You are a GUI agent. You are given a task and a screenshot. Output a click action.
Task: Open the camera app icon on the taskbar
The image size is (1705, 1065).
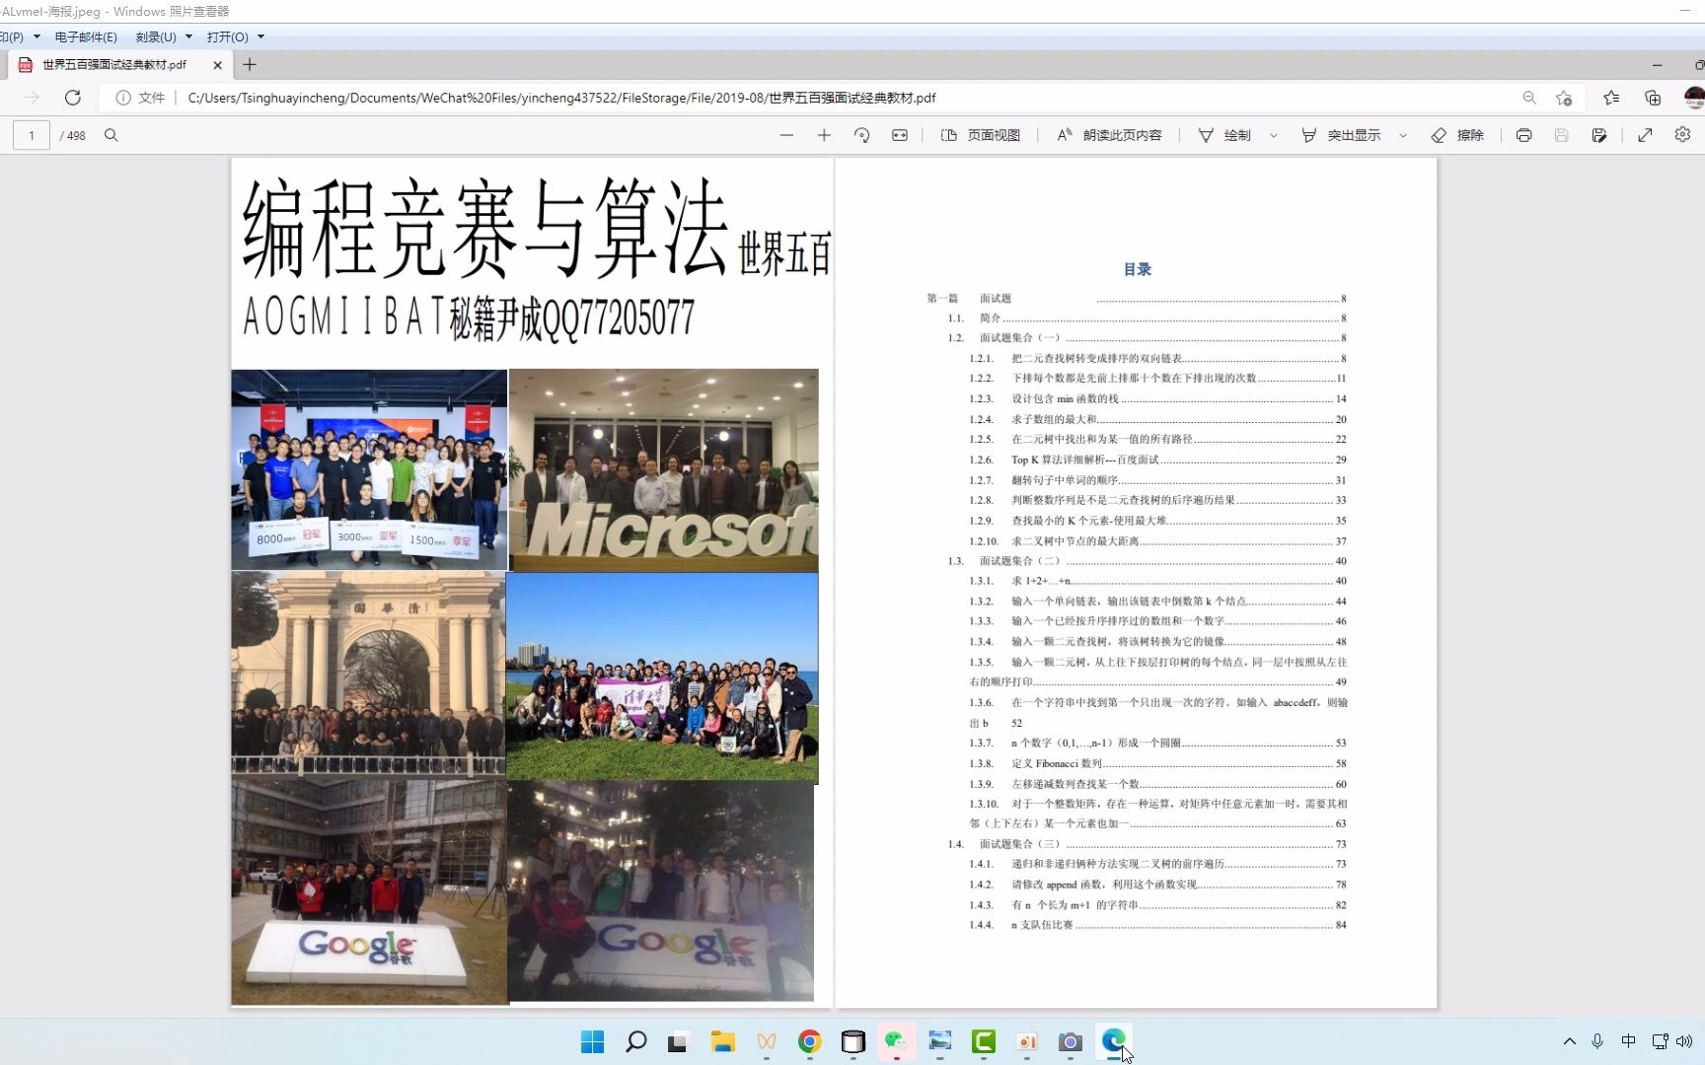click(1070, 1041)
